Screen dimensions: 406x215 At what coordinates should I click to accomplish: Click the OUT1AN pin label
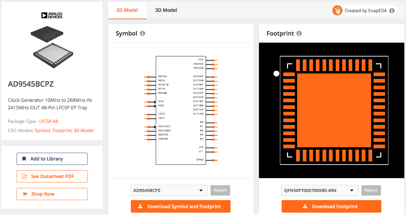point(198,114)
